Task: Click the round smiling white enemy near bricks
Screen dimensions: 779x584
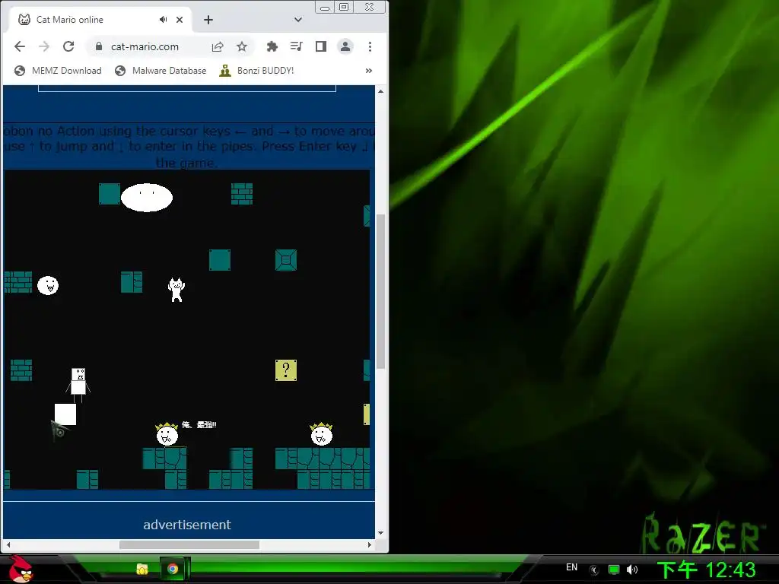Action: click(48, 286)
